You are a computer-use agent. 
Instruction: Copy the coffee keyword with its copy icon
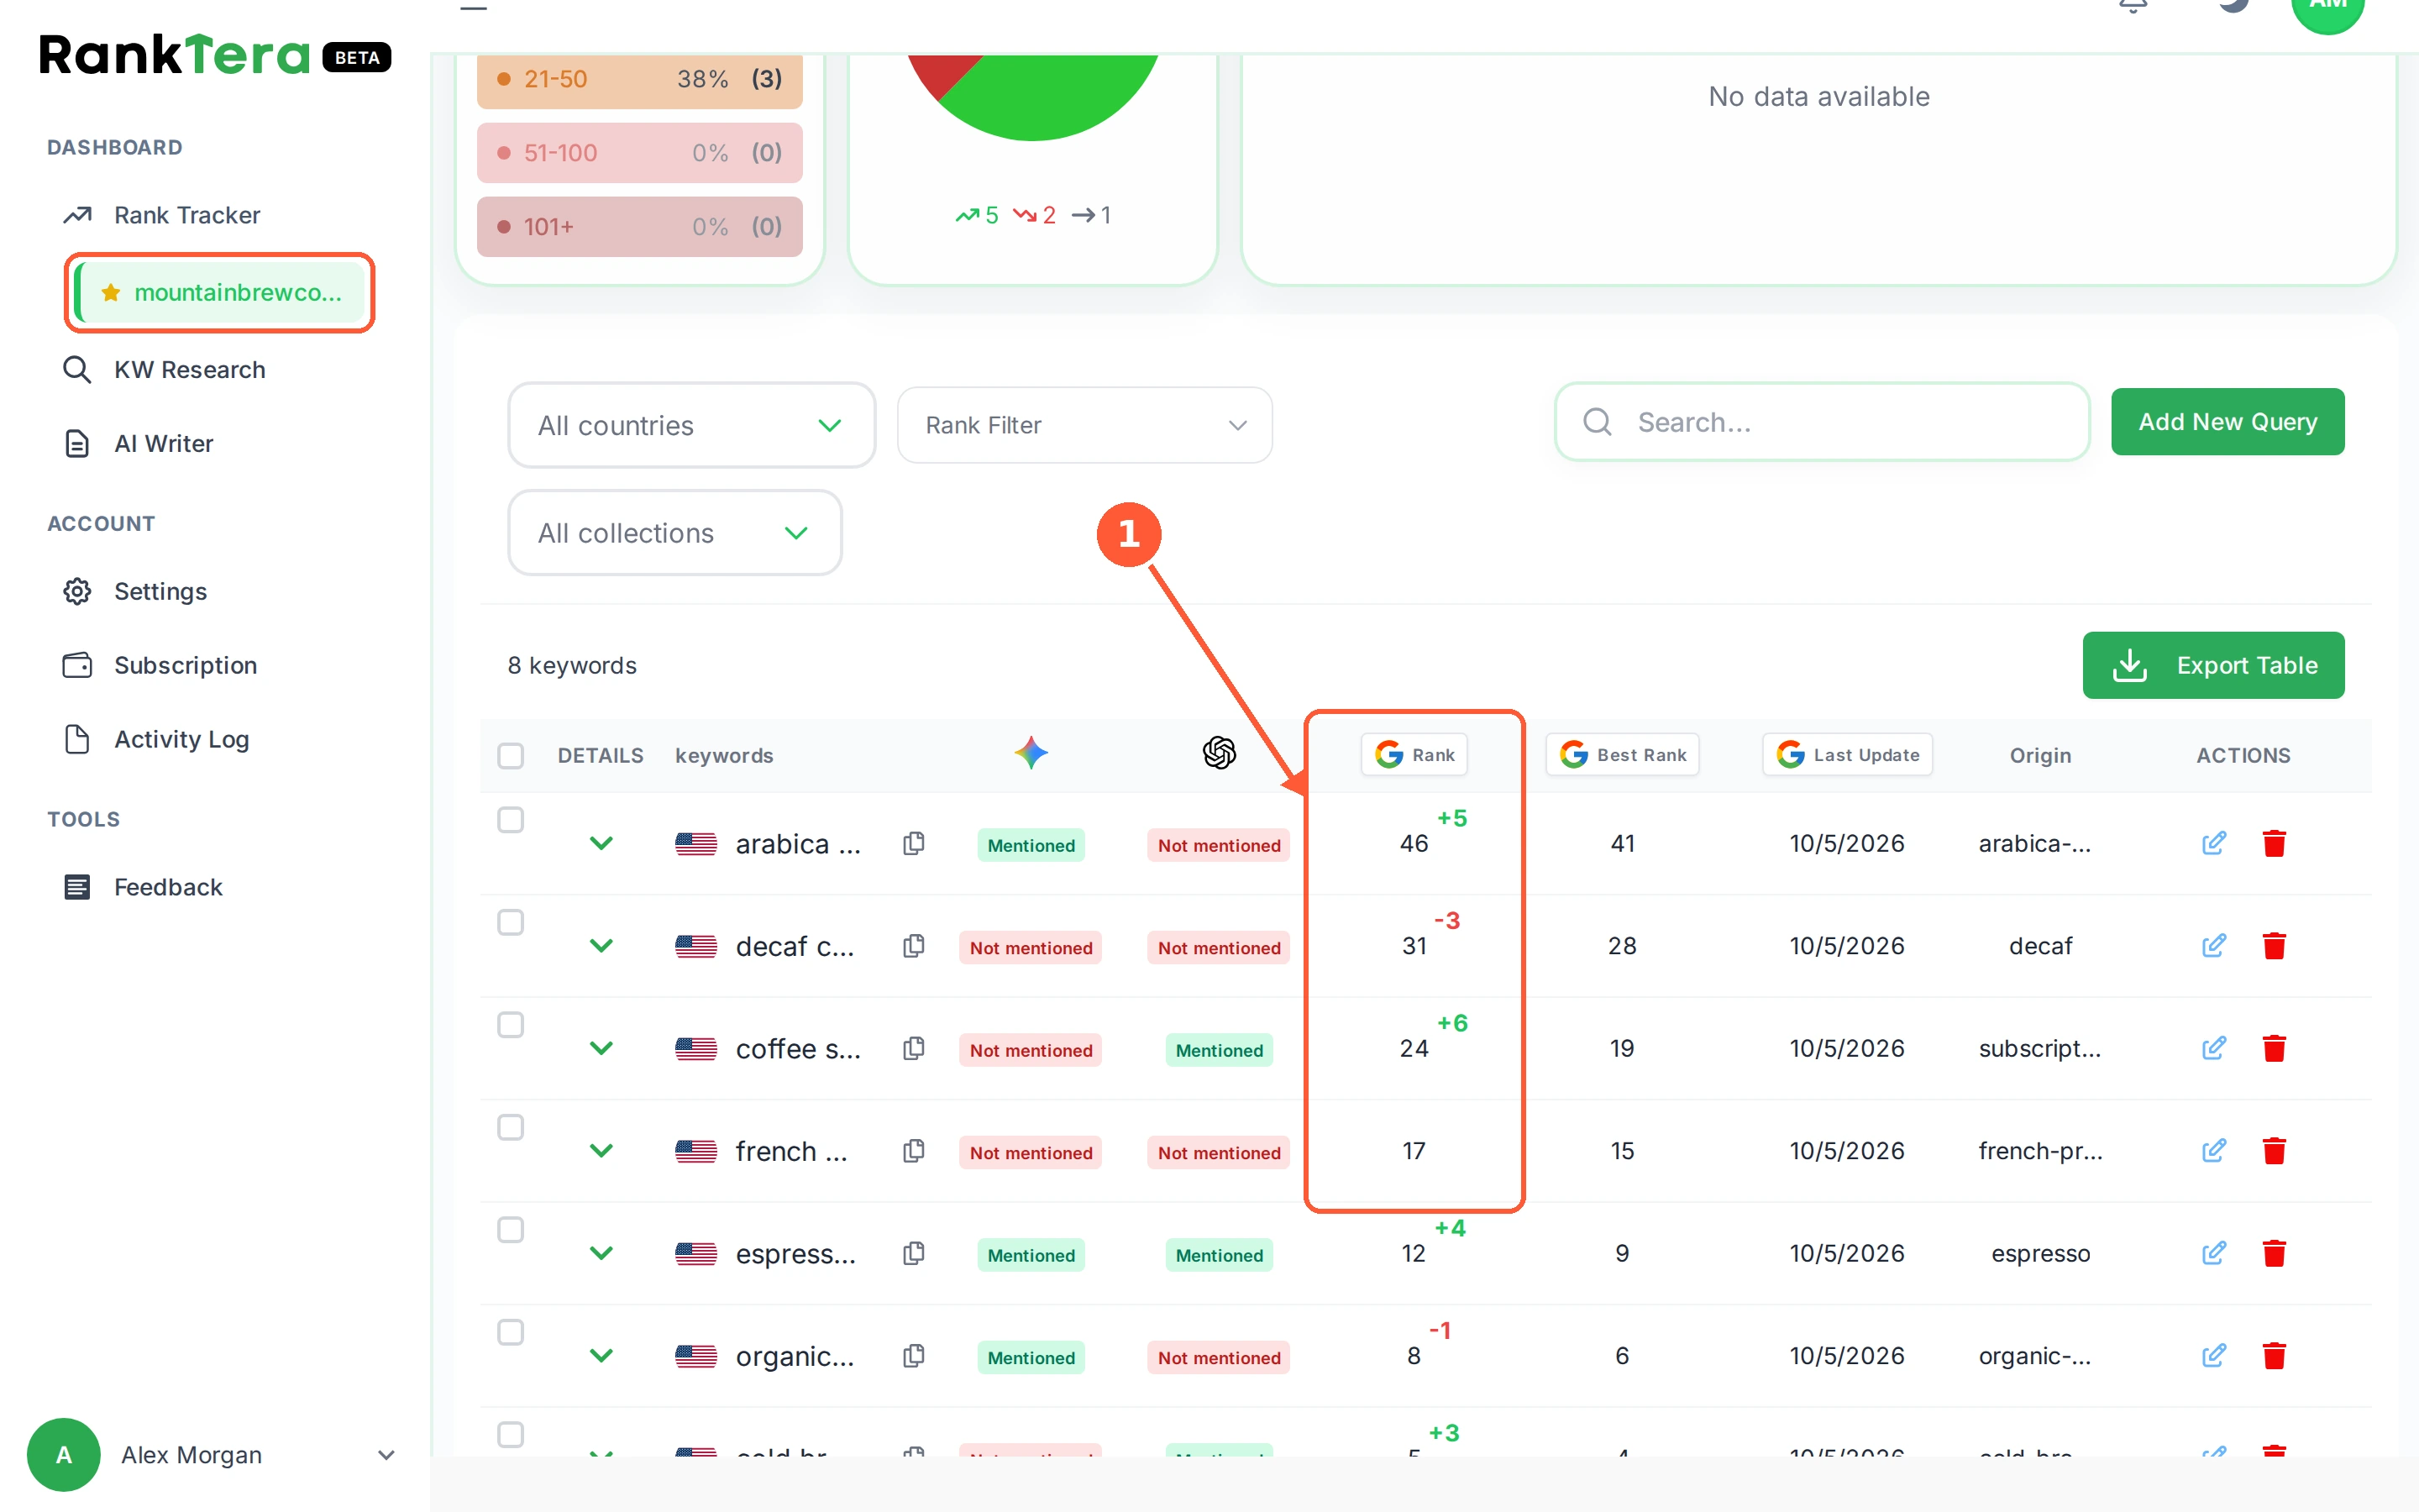tap(913, 1048)
